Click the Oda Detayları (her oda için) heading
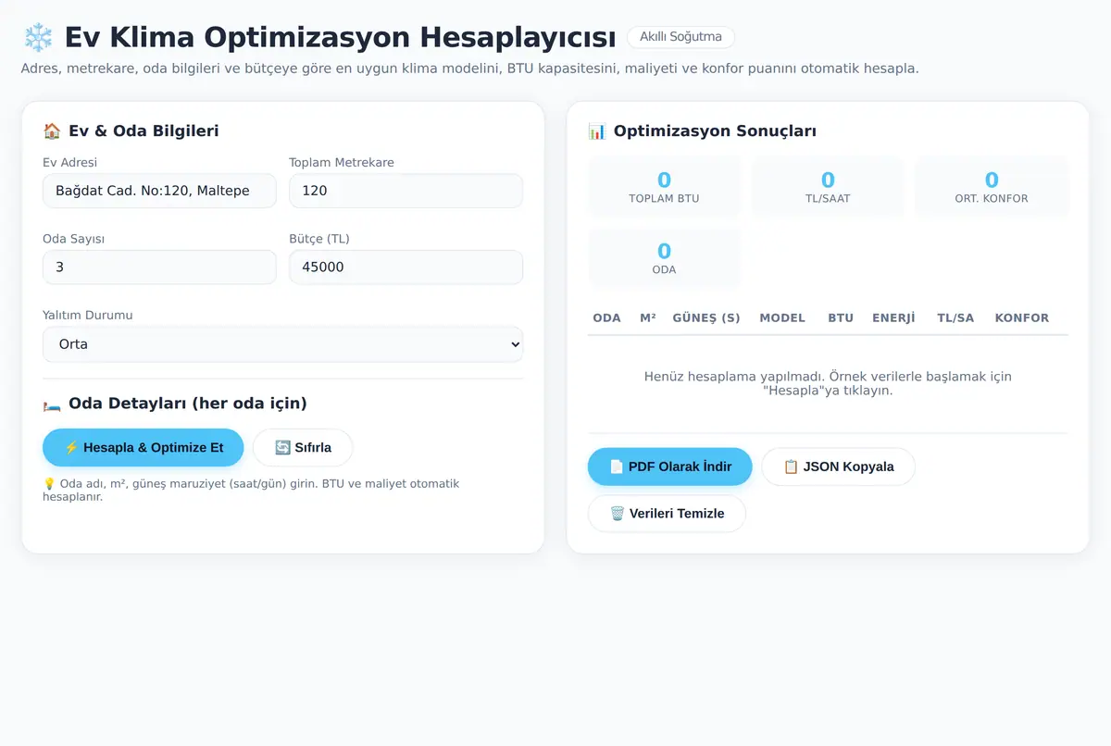 pyautogui.click(x=187, y=404)
